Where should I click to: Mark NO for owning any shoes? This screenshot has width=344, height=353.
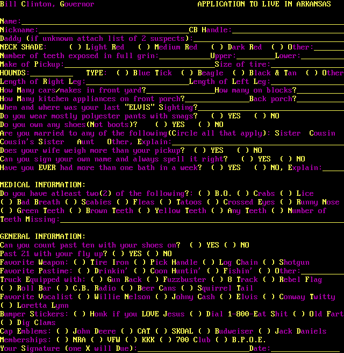coord(204,125)
